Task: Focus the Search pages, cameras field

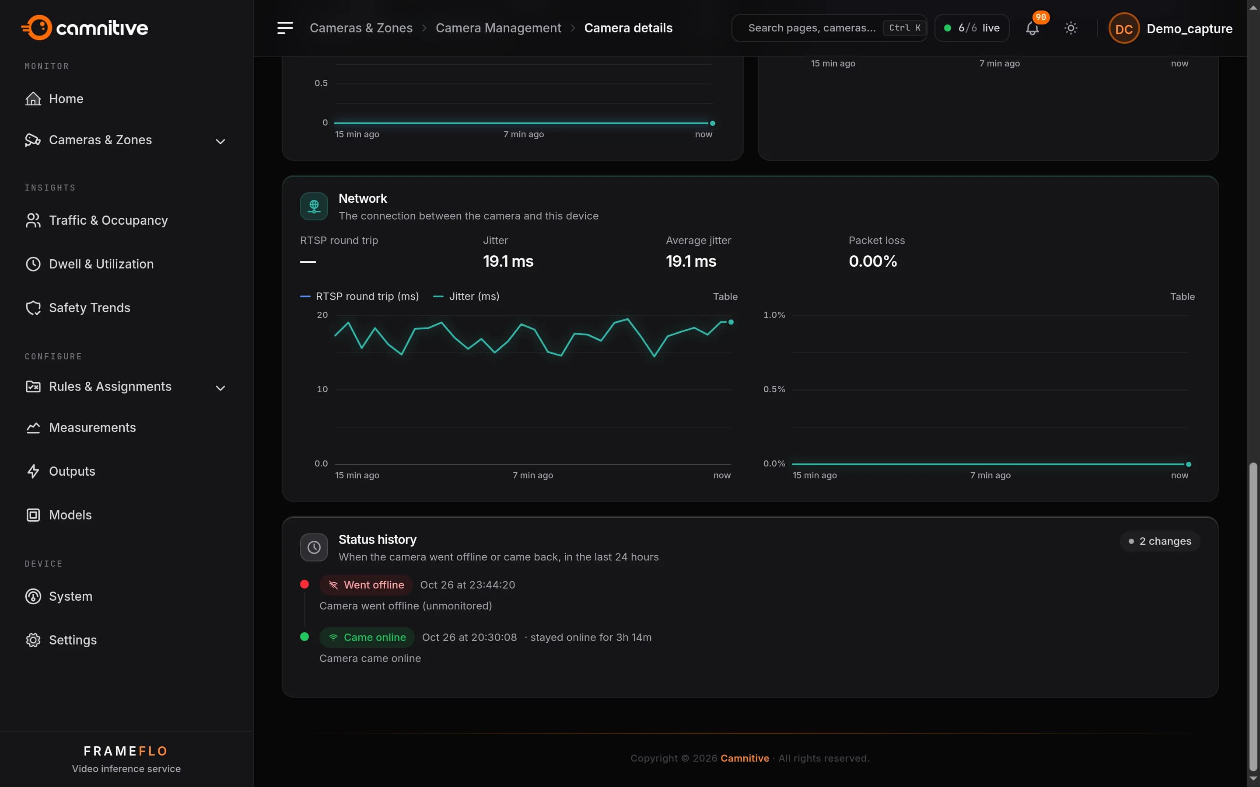Action: (829, 28)
